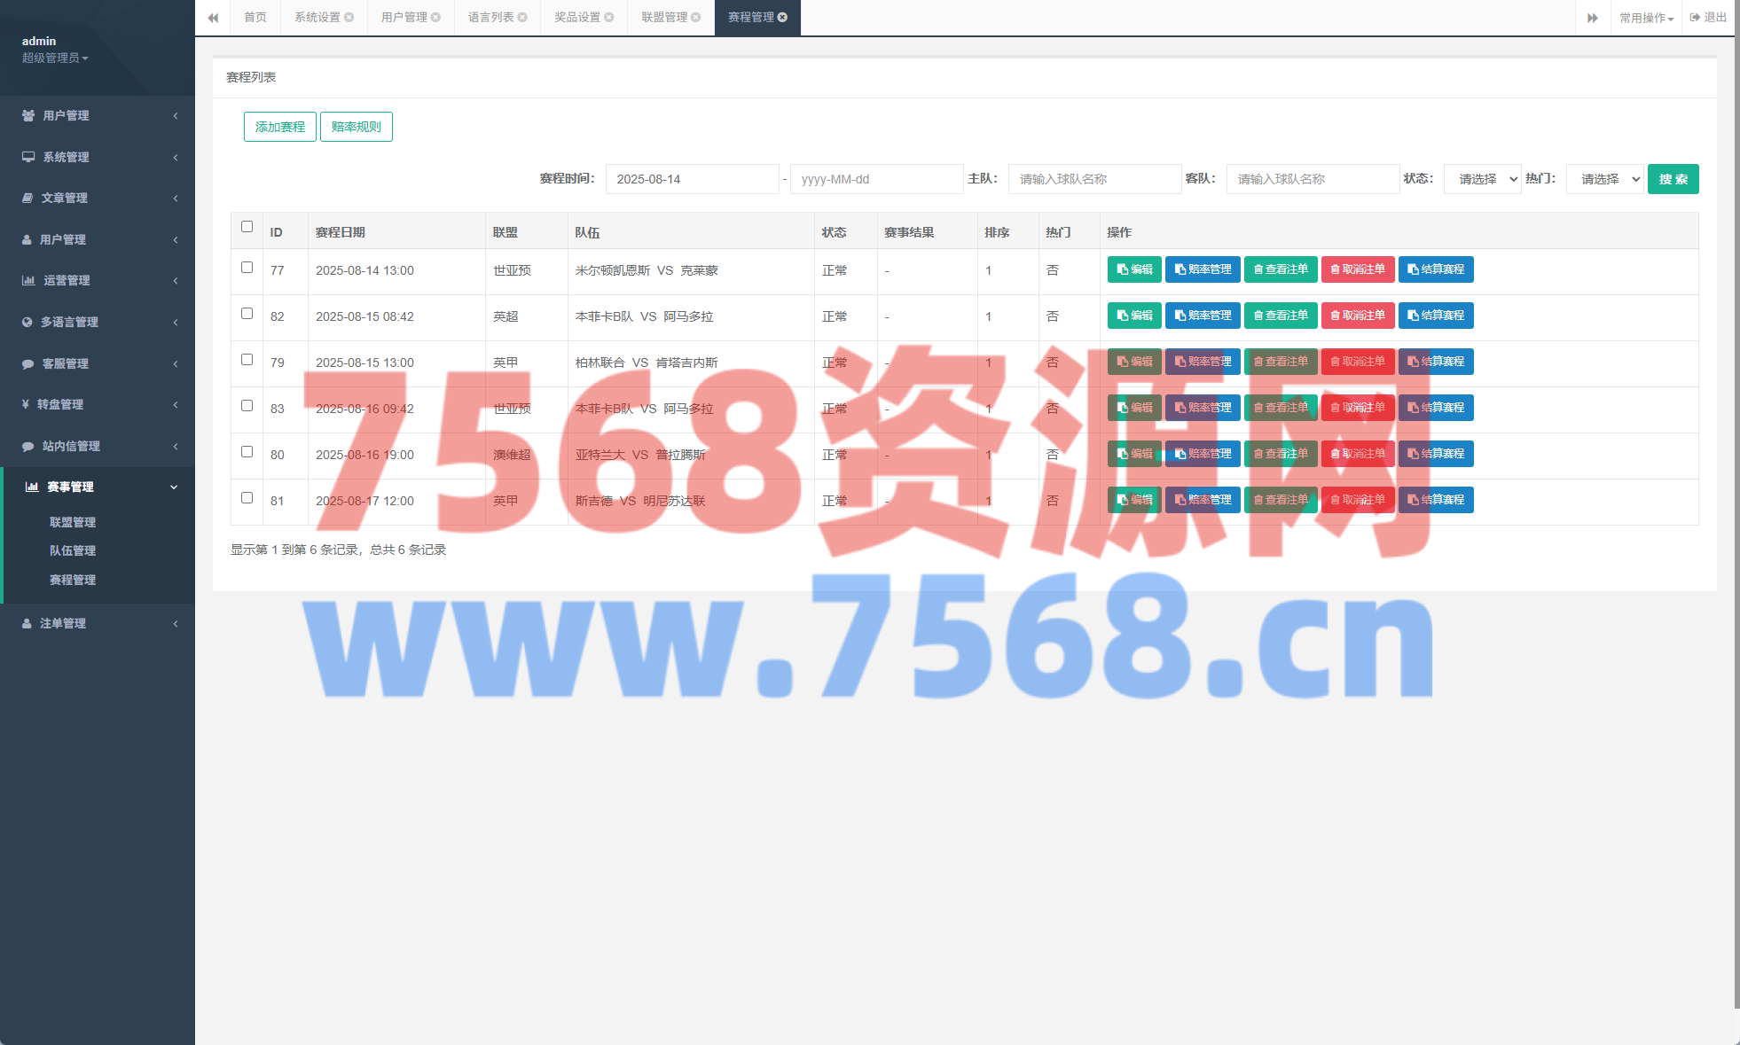The width and height of the screenshot is (1740, 1045).
Task: Check the row checkbox for ID 81
Action: 247,498
